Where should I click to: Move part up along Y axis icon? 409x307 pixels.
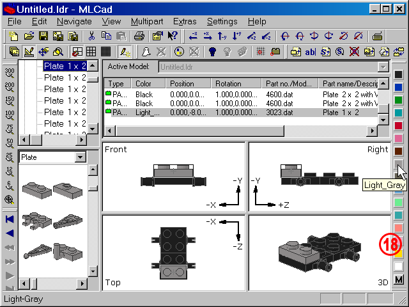tap(222, 36)
